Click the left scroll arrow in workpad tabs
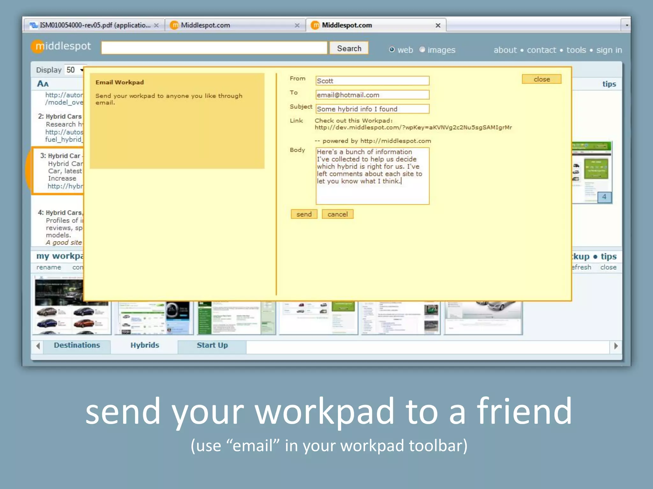 pyautogui.click(x=38, y=346)
